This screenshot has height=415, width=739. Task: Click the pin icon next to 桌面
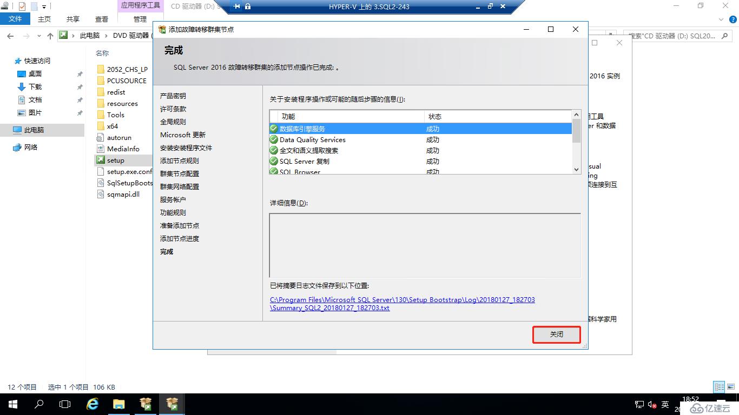[x=80, y=74]
